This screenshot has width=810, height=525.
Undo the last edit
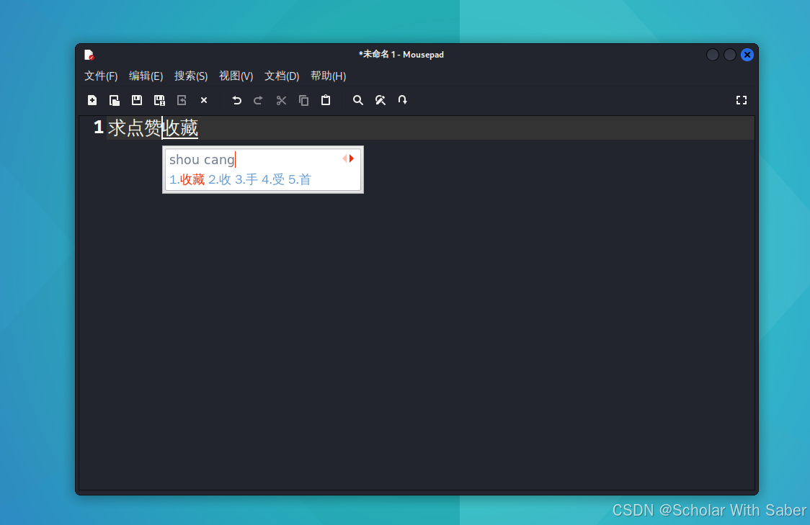point(236,100)
